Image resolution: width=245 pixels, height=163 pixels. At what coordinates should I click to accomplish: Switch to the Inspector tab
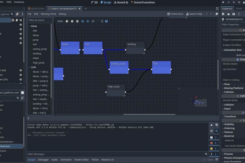[227, 9]
